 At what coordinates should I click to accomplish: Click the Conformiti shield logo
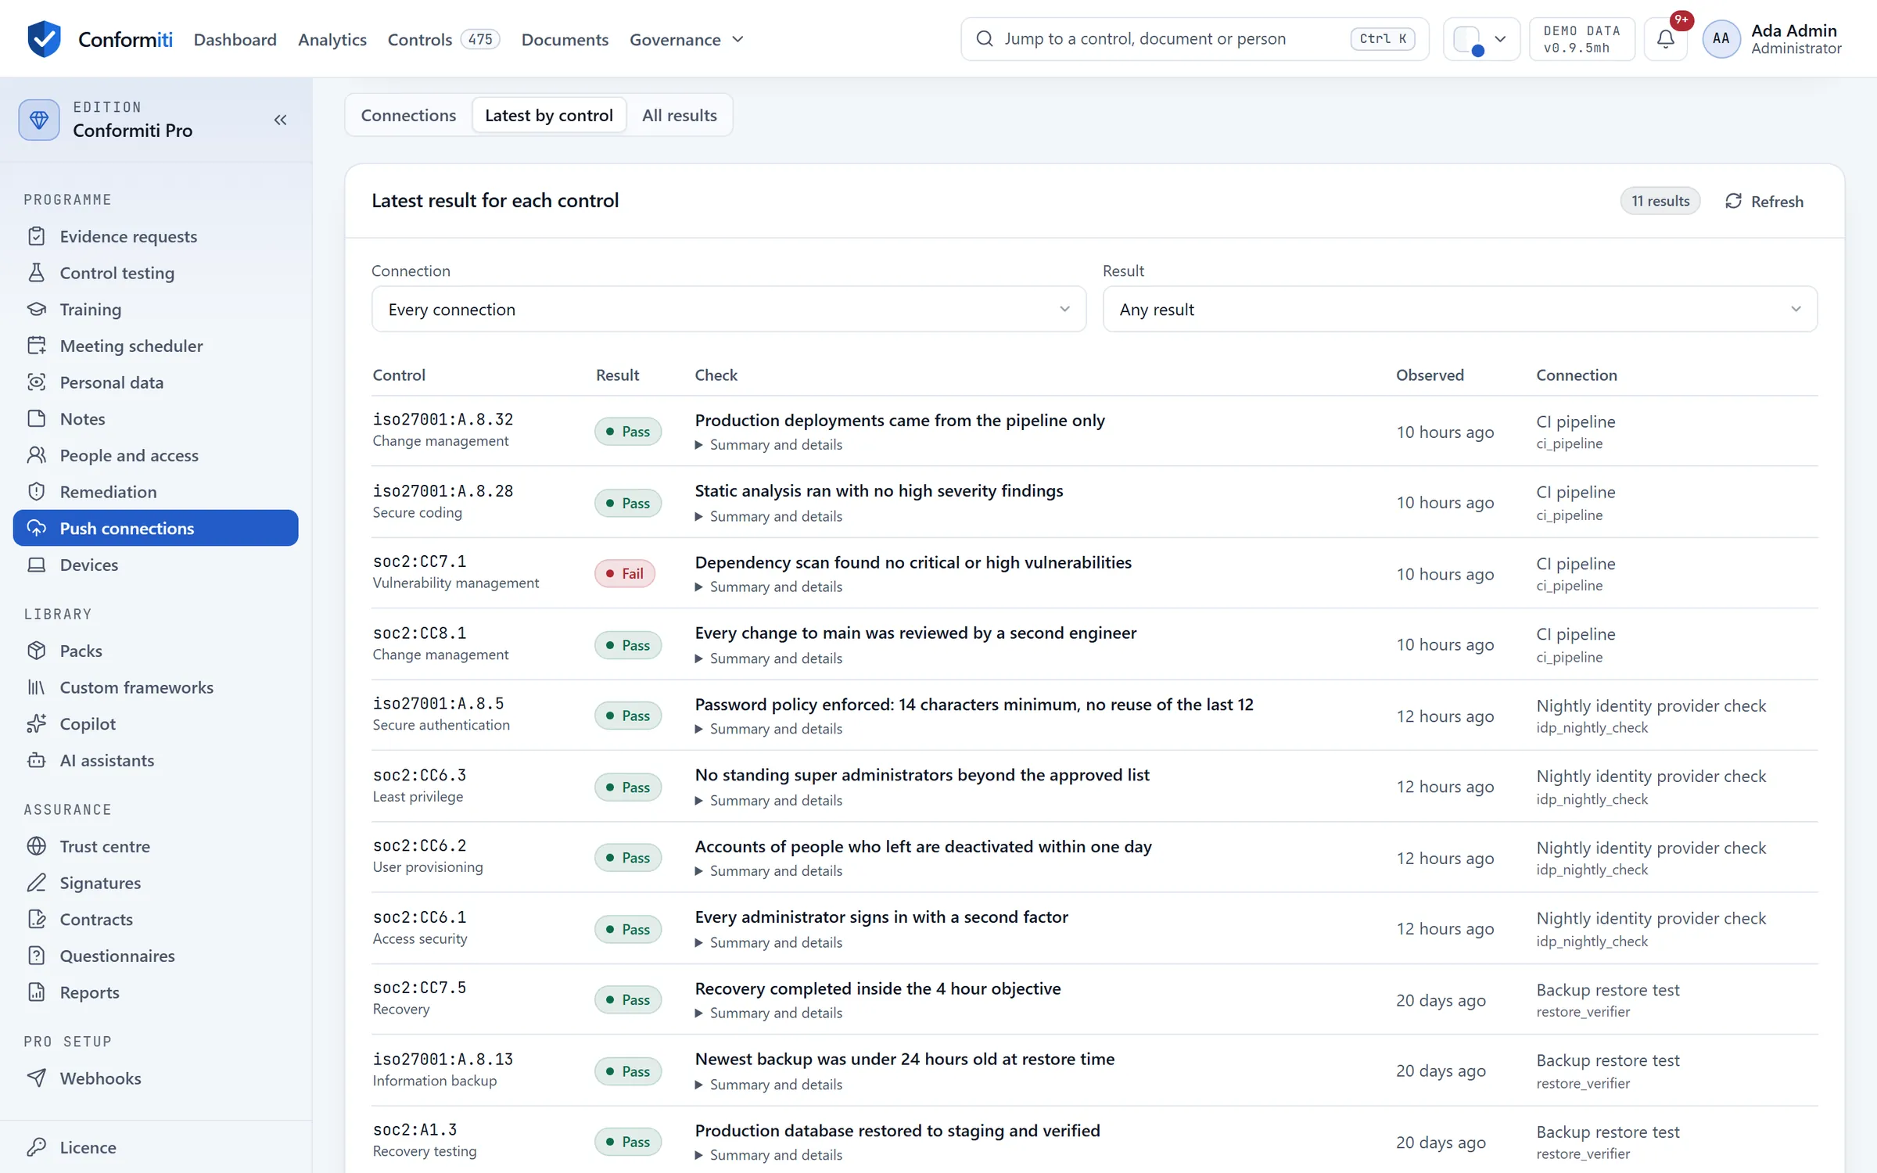44,39
